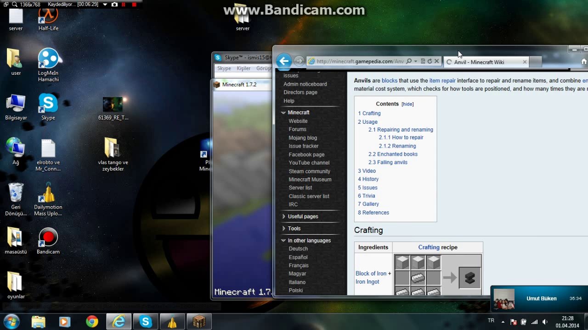588x330 pixels.
Task: Click the TR language indicator
Action: 491,321
